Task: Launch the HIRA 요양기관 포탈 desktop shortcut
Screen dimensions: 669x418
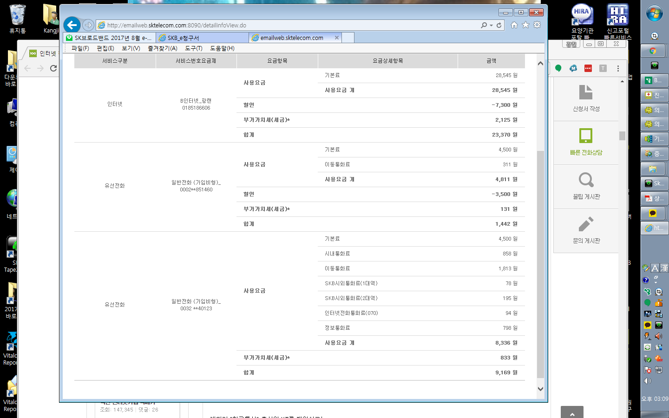Action: click(582, 14)
